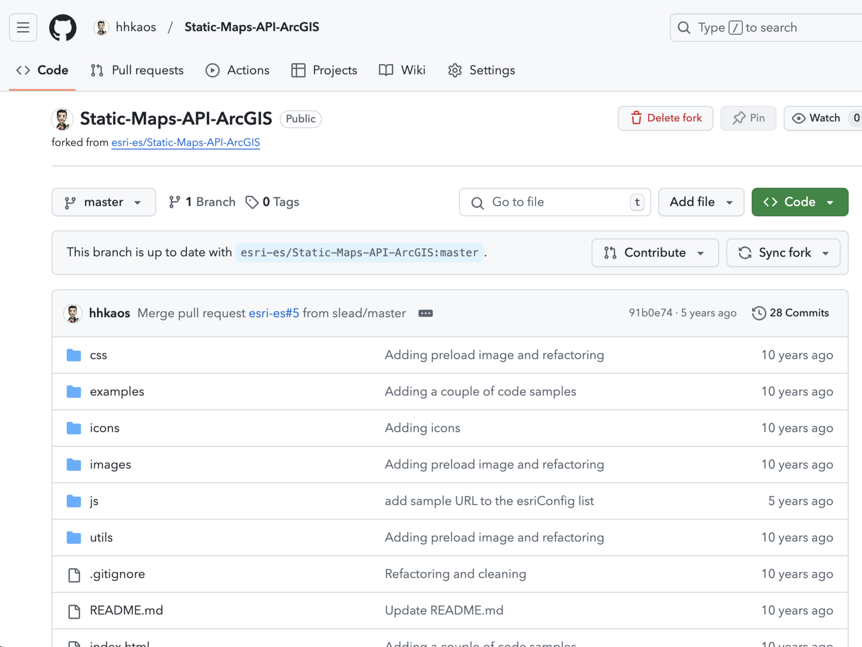The height and width of the screenshot is (647, 862).
Task: Click the .gitignore file icon
Action: coord(74,574)
